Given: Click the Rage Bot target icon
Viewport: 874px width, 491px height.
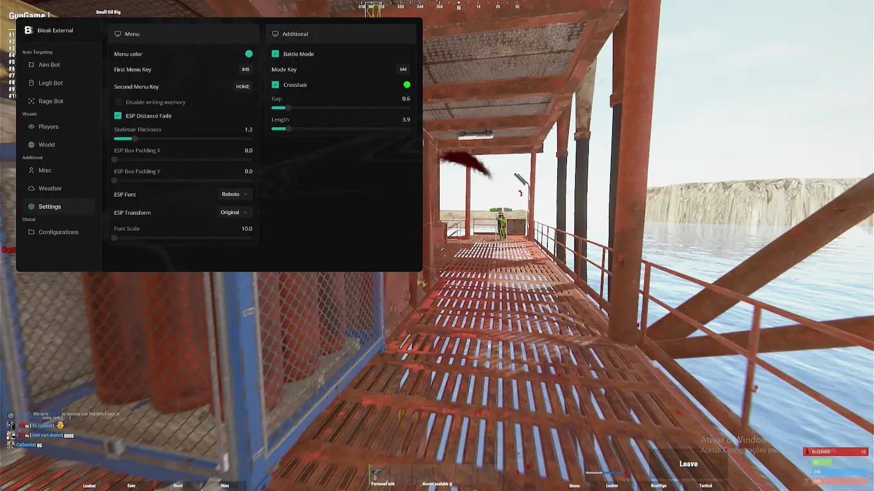Looking at the screenshot, I should coord(31,101).
